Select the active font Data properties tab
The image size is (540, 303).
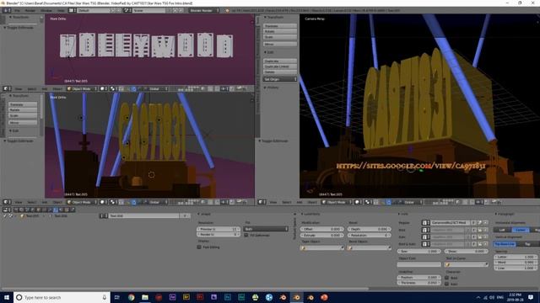pos(56,210)
